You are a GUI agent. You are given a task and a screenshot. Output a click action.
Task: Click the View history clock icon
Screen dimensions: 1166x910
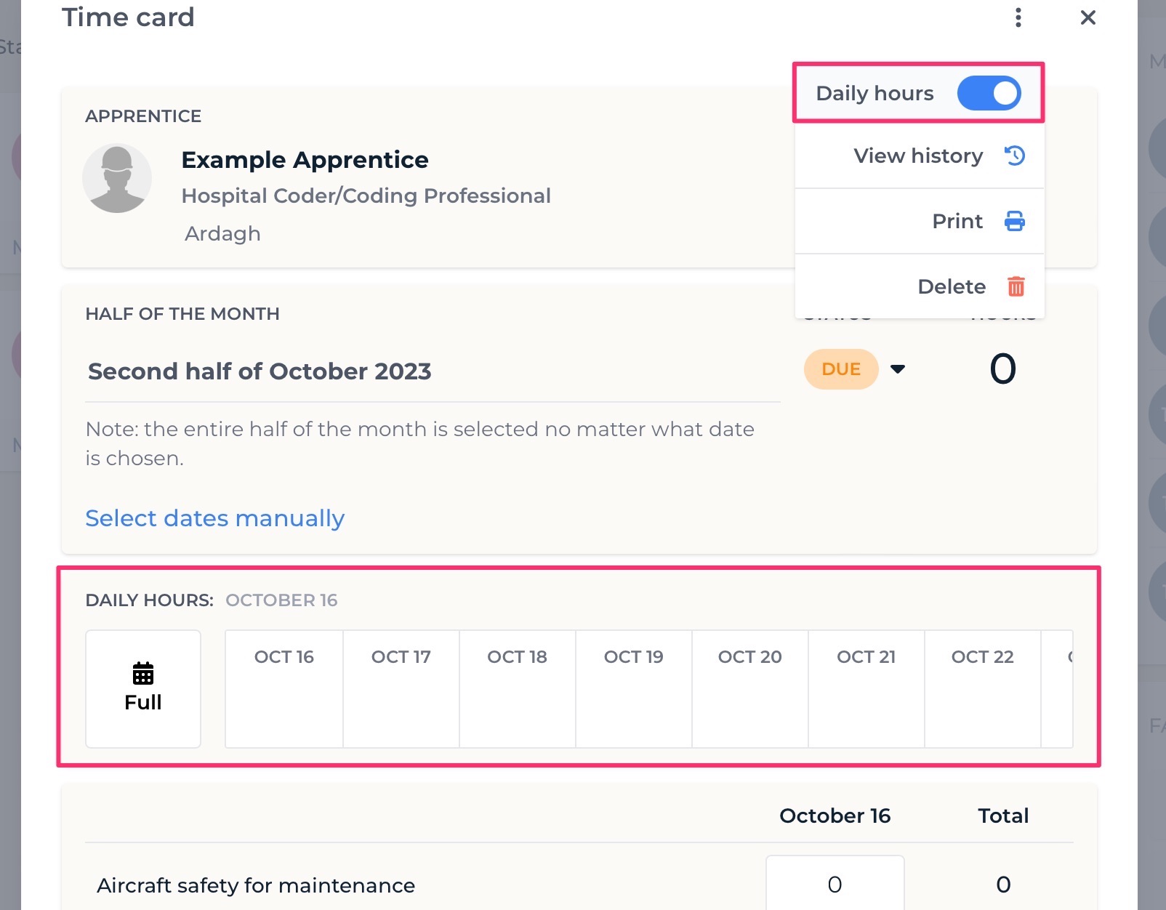pos(1015,156)
